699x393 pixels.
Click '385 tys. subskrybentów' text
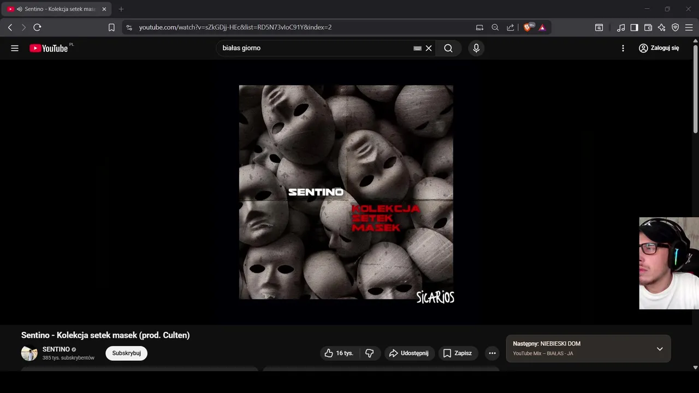(x=68, y=358)
